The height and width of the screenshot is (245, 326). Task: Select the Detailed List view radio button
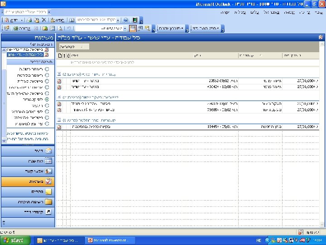click(47, 75)
